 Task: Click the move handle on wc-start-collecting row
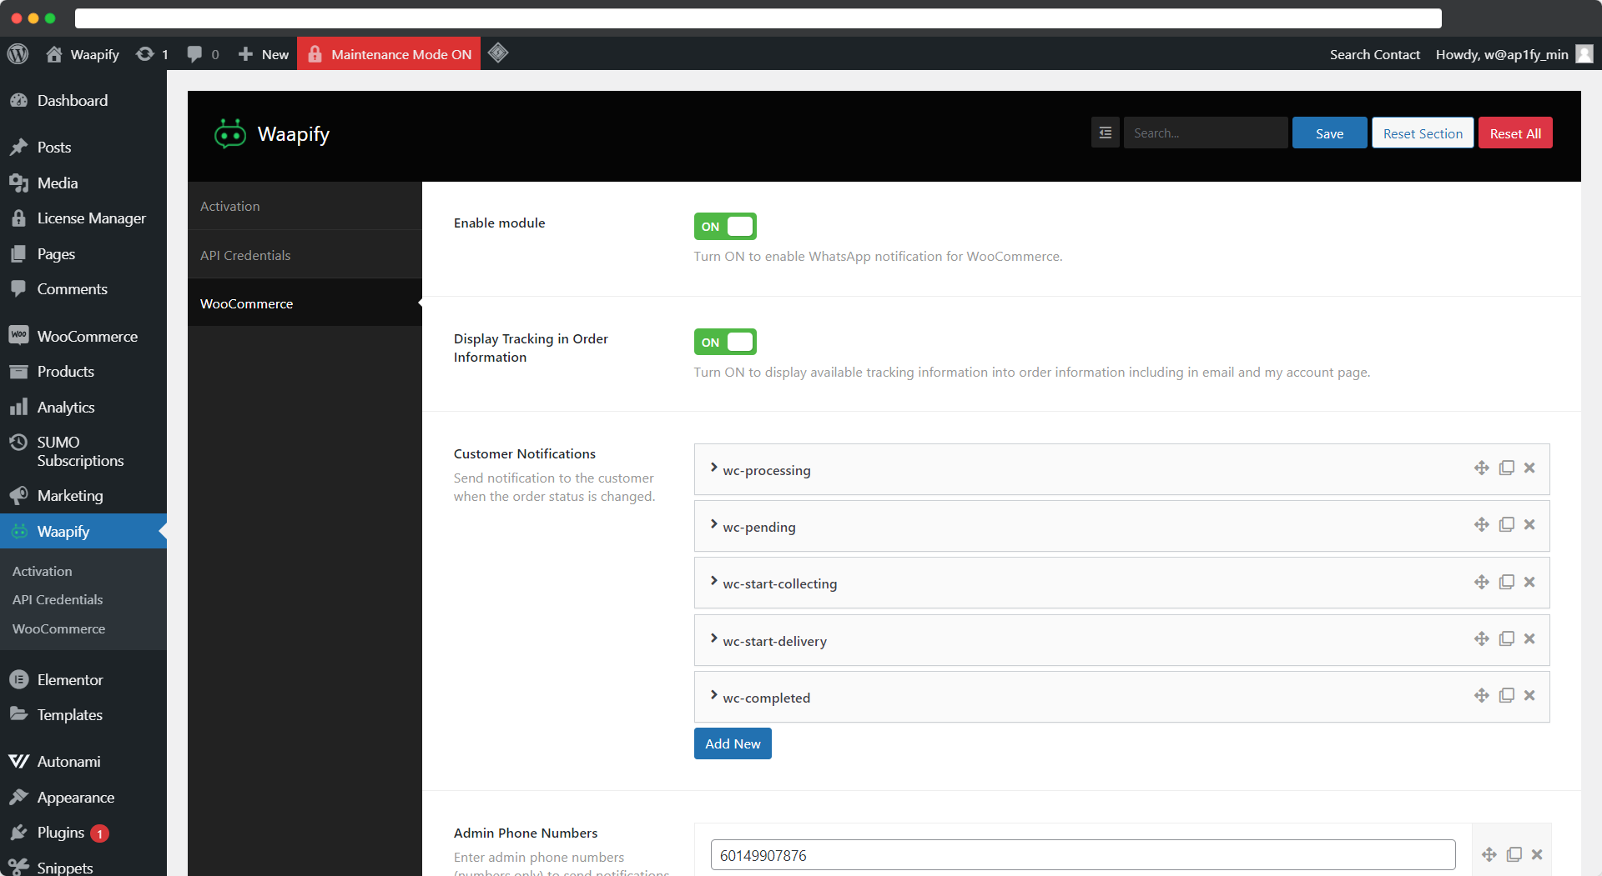[1482, 583]
